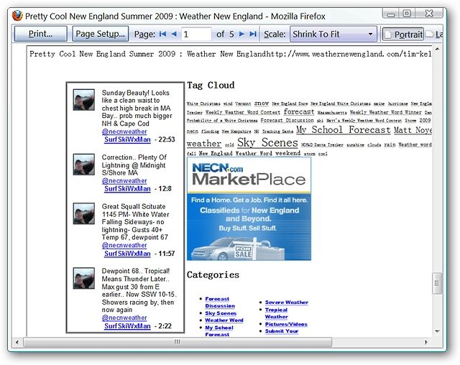Screen dimensions: 460x365
Task: Open @necnweather link in Sunday Beauty tweet
Action: coord(124,131)
